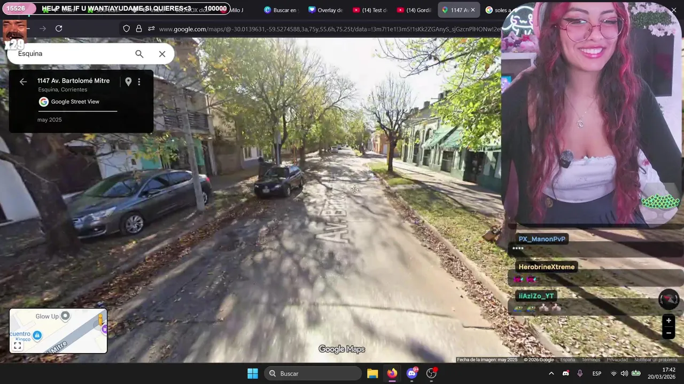Open the three-dot menu in the address card

click(x=139, y=82)
